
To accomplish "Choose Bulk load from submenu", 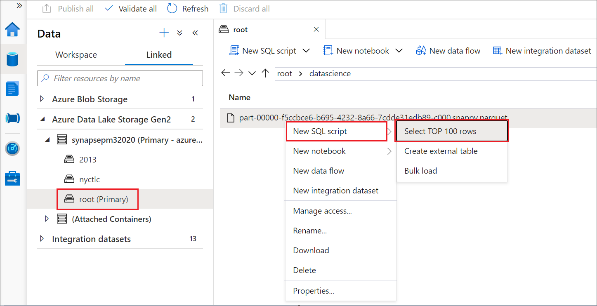I will tap(452, 171).
